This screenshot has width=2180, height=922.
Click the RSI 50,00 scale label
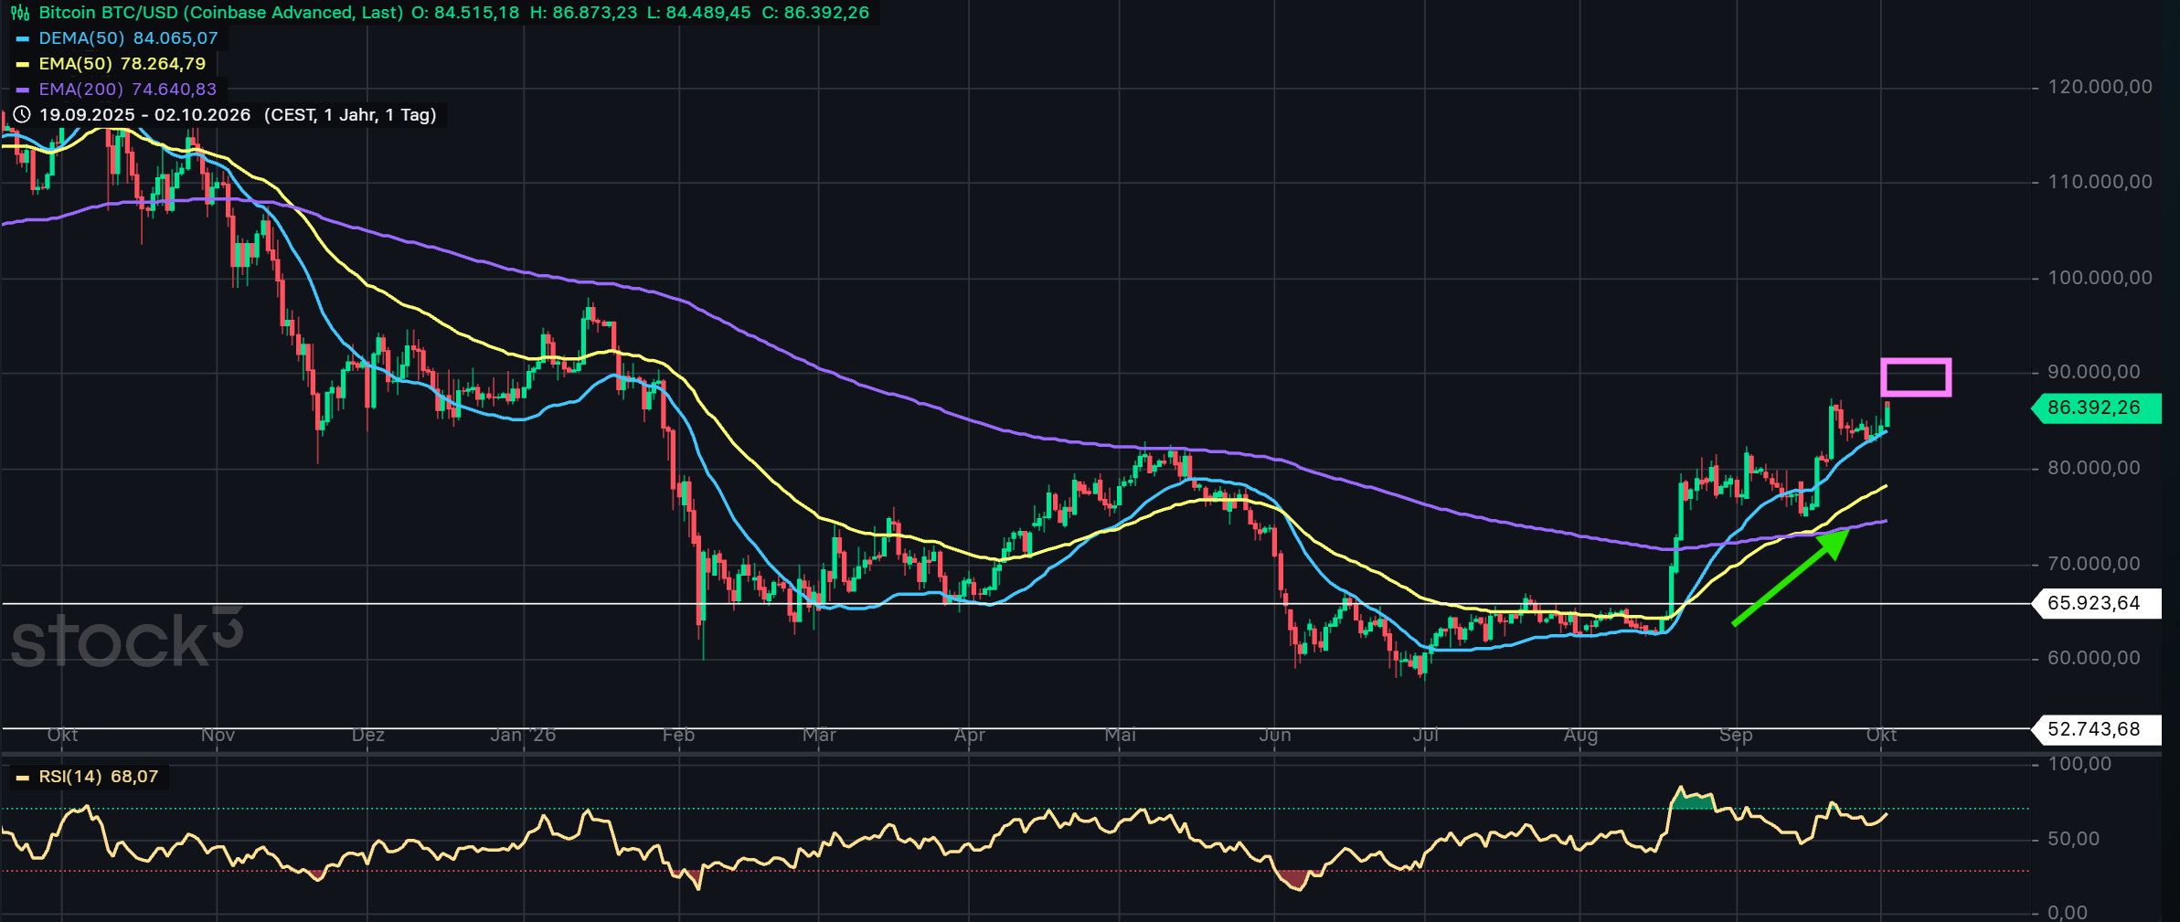(x=2073, y=839)
